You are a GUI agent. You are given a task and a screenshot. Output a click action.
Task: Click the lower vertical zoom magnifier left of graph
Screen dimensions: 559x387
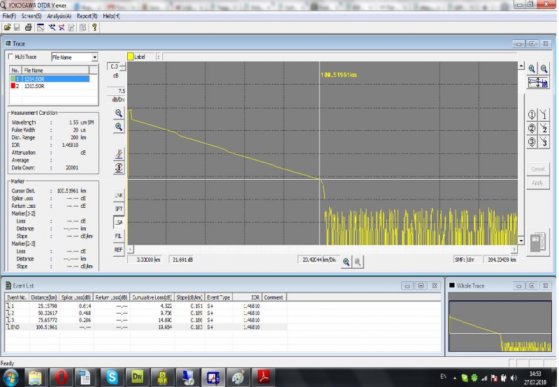(119, 127)
